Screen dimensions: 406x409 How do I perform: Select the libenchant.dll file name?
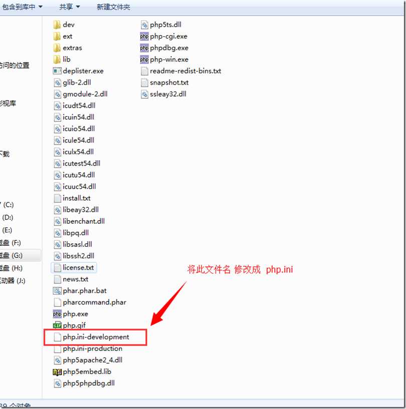click(x=84, y=221)
